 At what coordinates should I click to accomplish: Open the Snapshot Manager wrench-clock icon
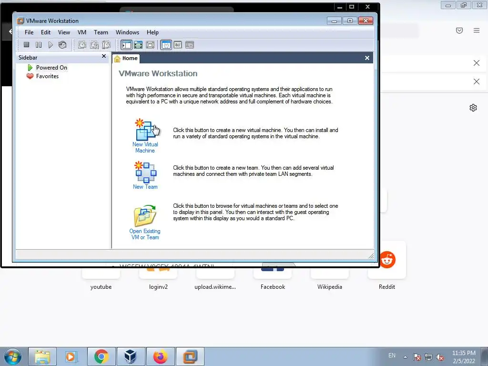point(106,45)
